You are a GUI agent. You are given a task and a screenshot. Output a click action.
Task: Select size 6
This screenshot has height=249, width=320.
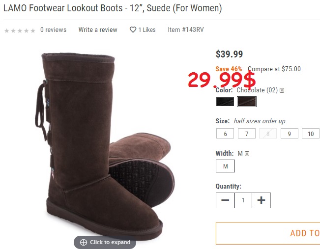tap(225, 134)
